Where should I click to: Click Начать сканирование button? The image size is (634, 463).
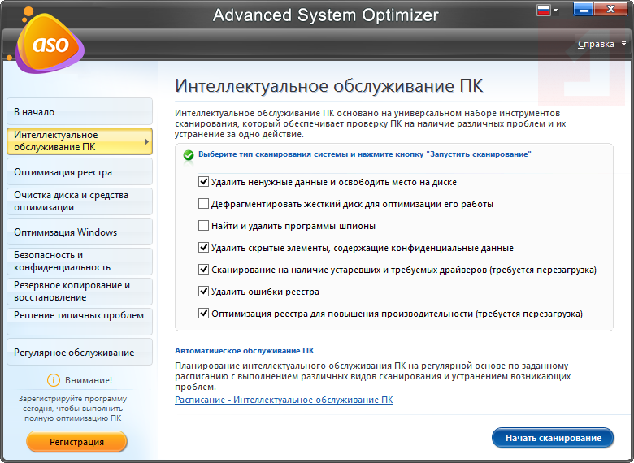click(553, 438)
